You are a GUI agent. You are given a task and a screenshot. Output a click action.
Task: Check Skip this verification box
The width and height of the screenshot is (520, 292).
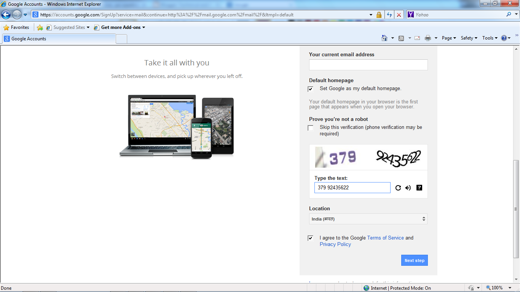pyautogui.click(x=311, y=128)
